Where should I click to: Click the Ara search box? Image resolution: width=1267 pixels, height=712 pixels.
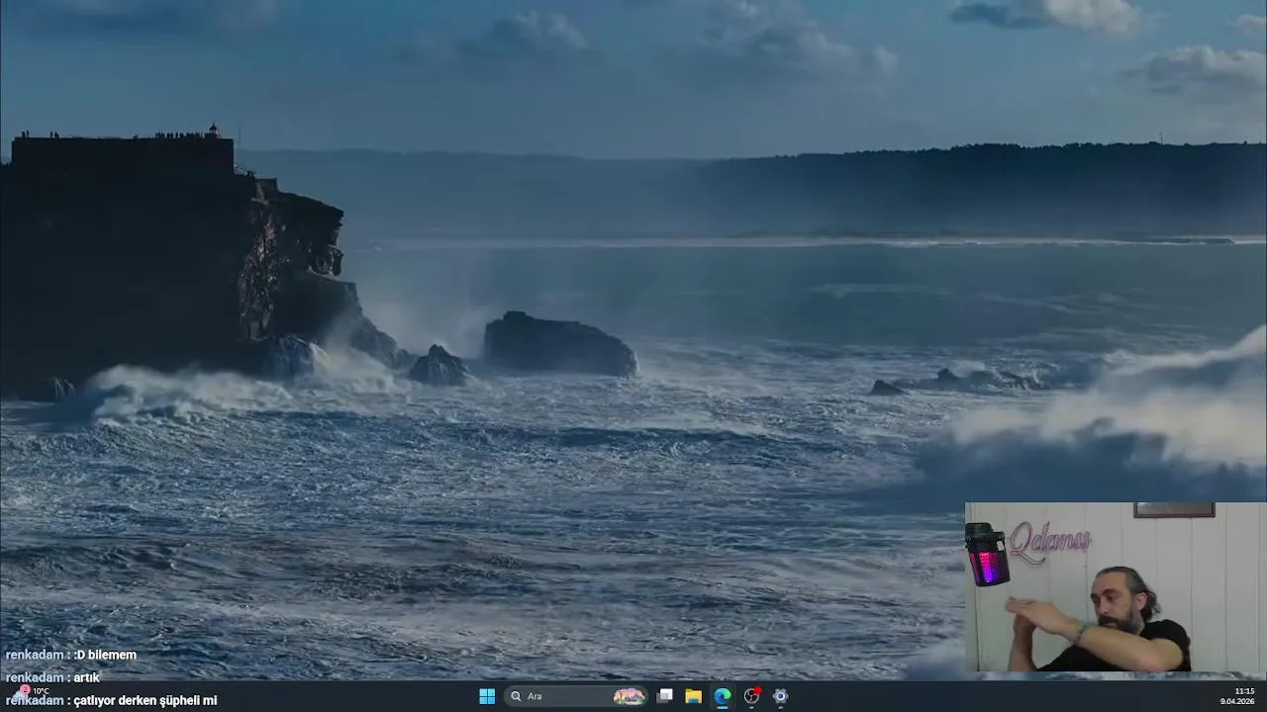[x=577, y=696]
